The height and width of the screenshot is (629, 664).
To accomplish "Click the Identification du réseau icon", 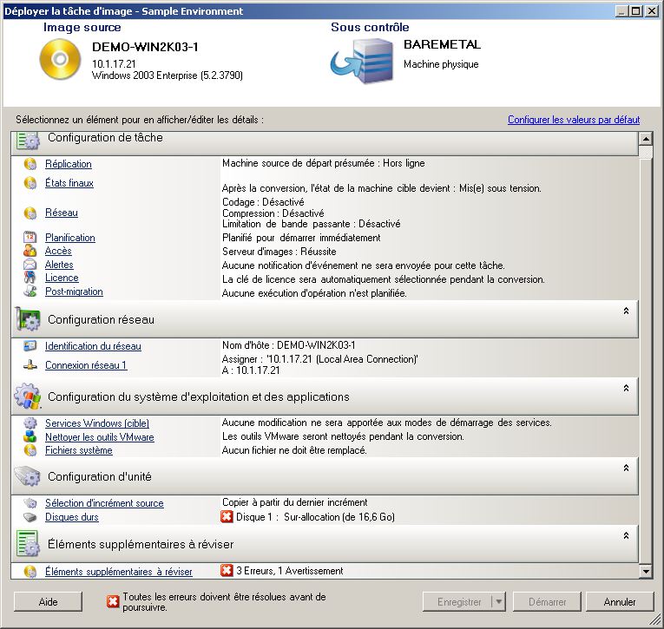I will (30, 346).
